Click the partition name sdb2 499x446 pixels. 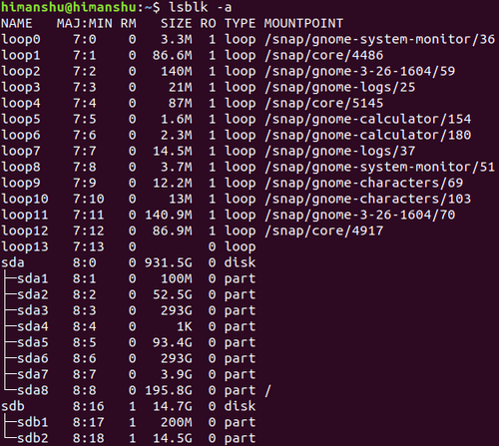[33, 438]
